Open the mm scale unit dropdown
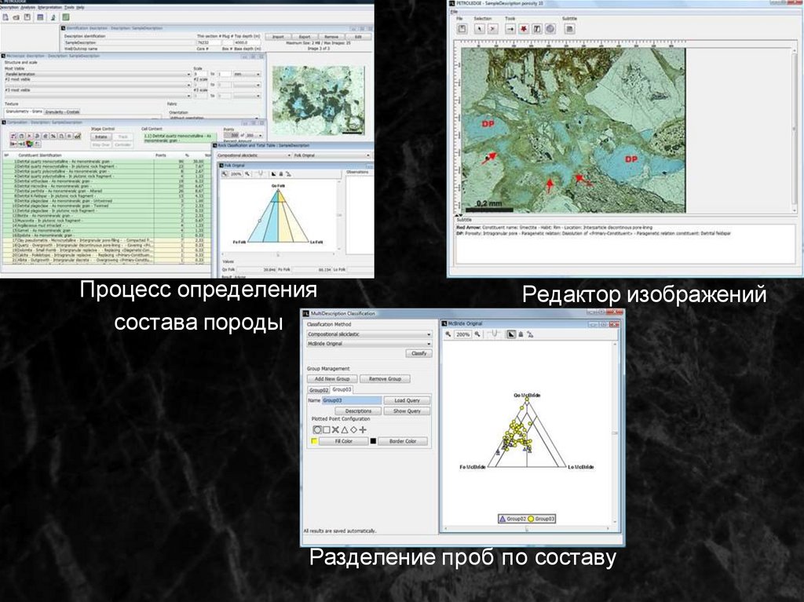The height and width of the screenshot is (602, 804). (247, 75)
